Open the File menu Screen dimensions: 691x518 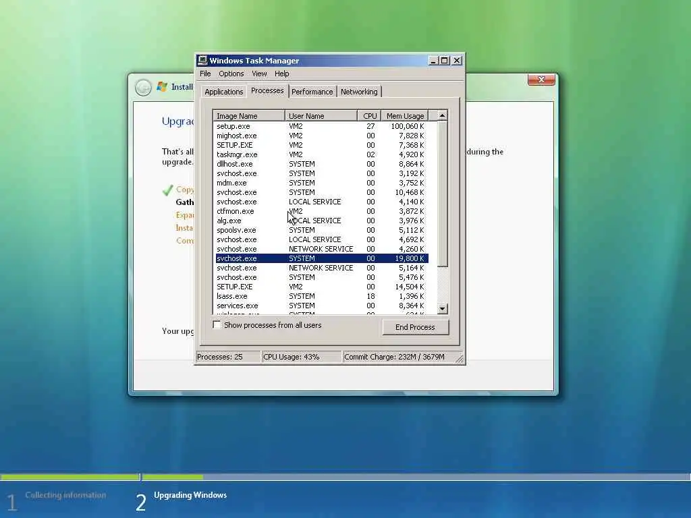205,74
